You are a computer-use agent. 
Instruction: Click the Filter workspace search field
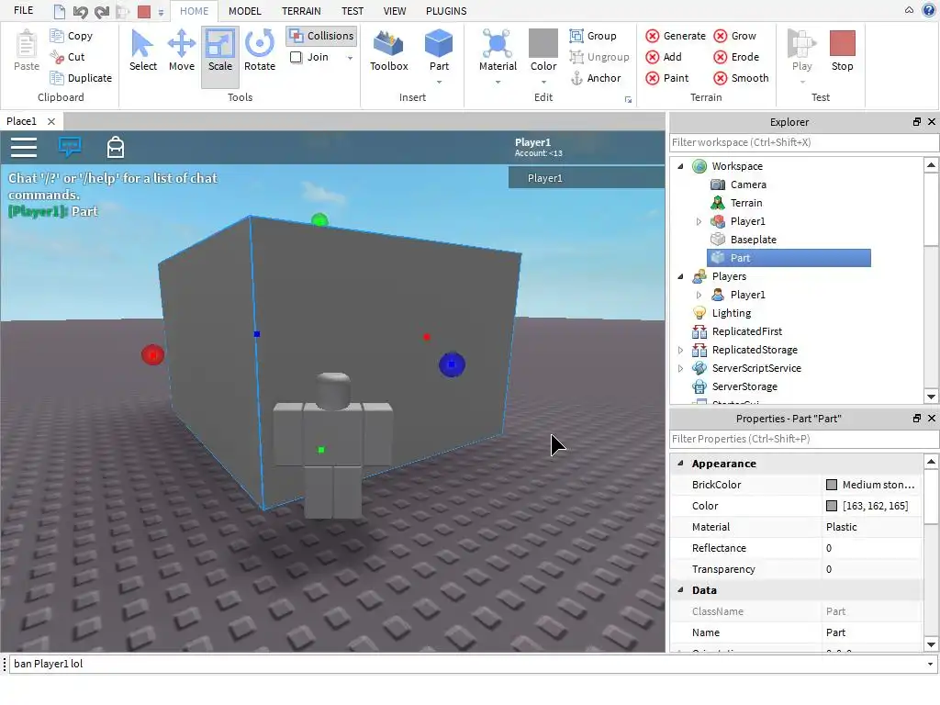coord(803,142)
